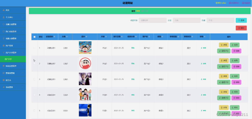
Task: Open the 个人中心 sidebar menu
Action: click(x=13, y=17)
